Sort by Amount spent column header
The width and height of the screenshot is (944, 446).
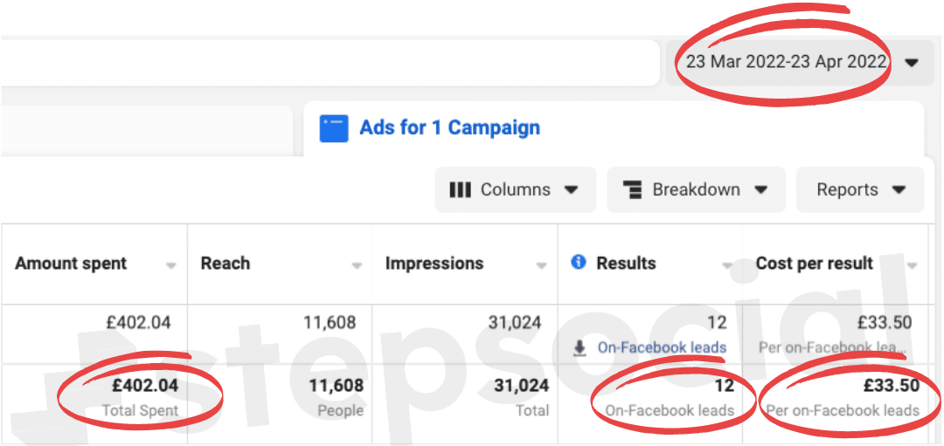pyautogui.click(x=71, y=264)
